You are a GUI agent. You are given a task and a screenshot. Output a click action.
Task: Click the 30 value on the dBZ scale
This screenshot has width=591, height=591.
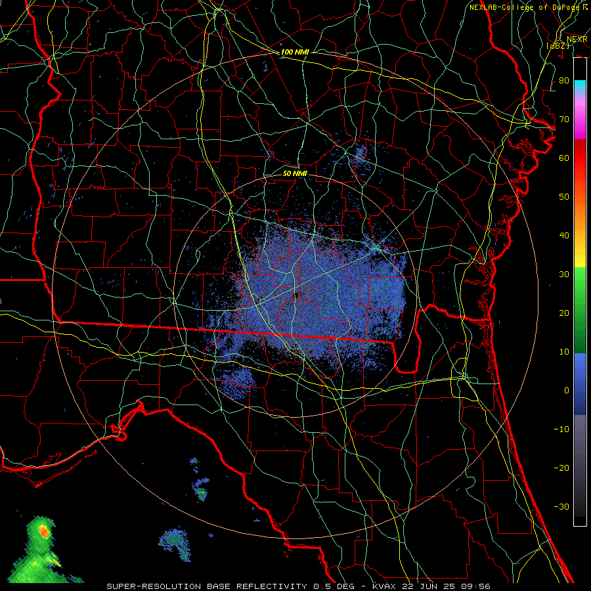click(x=564, y=274)
